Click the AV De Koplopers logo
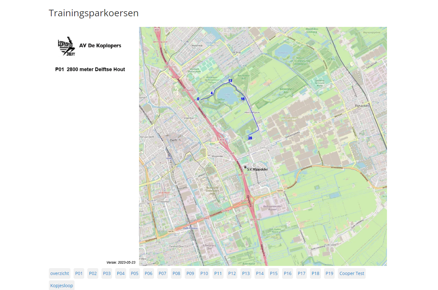 (66, 46)
